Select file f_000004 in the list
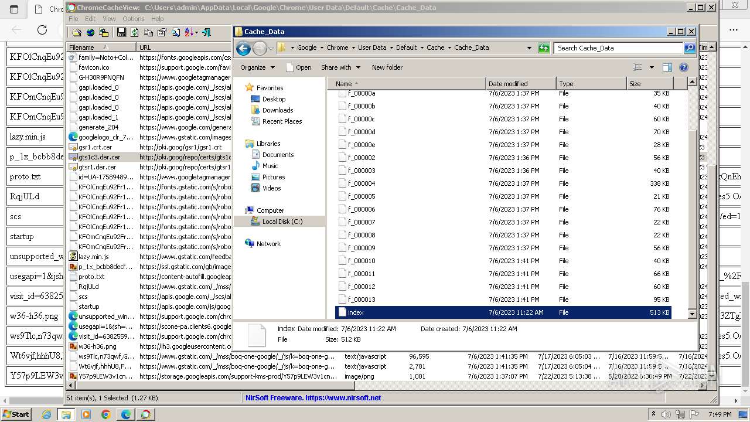 504,183
